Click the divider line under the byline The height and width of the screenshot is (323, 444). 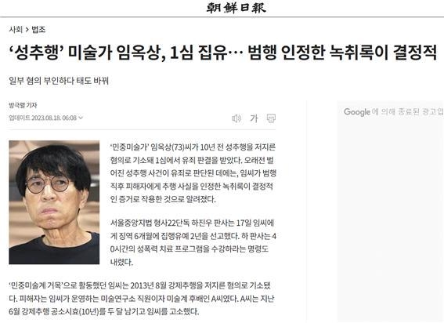pyautogui.click(x=143, y=130)
